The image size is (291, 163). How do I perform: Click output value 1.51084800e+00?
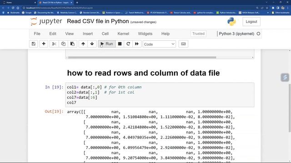(140, 117)
